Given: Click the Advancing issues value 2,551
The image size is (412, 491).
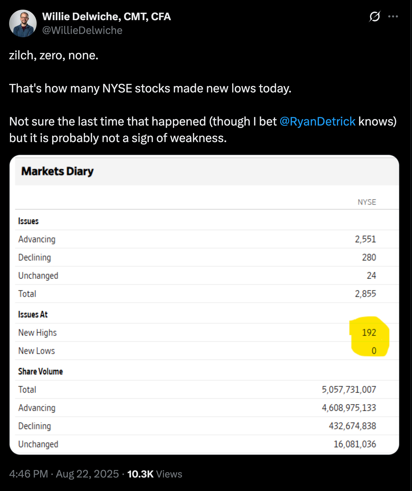Looking at the screenshot, I should click(x=365, y=239).
